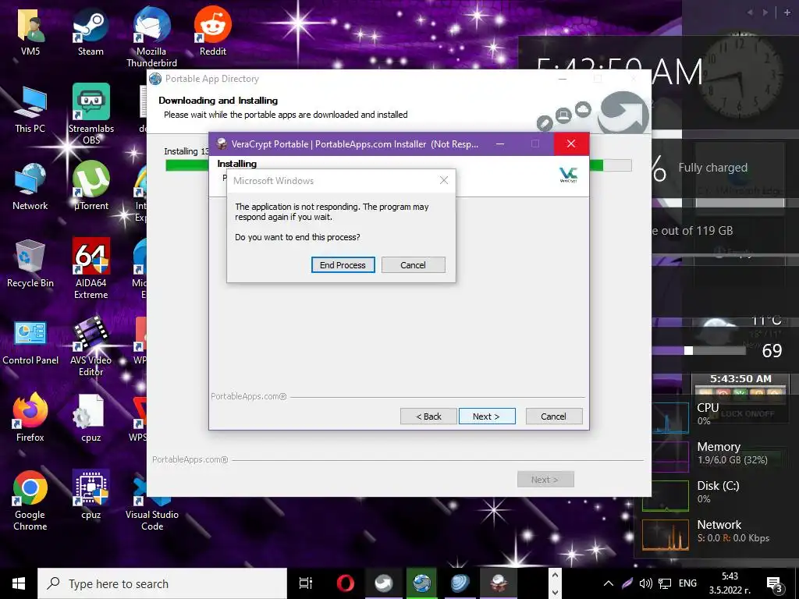Viewport: 799px width, 599px height.
Task: Open Opera browser from taskbar
Action: (346, 583)
